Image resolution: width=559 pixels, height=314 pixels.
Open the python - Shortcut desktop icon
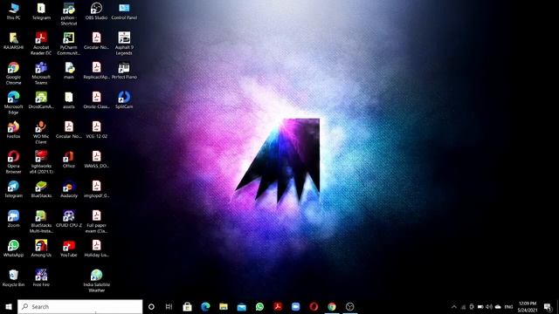69,14
